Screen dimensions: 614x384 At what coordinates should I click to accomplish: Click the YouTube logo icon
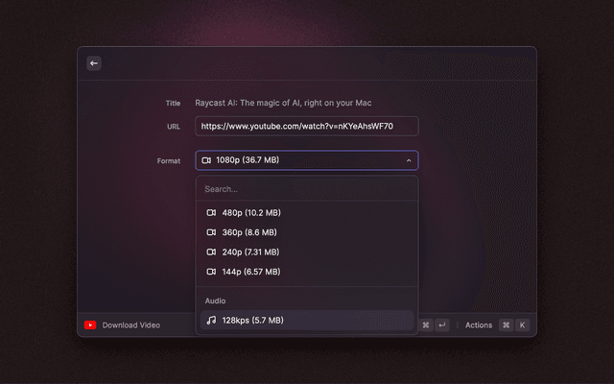[90, 324]
